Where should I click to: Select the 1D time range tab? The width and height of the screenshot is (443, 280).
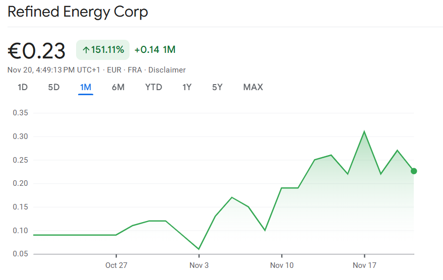point(23,87)
